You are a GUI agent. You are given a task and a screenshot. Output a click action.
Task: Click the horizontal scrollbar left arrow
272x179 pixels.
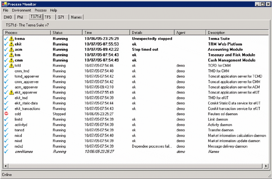pyautogui.click(x=6, y=166)
